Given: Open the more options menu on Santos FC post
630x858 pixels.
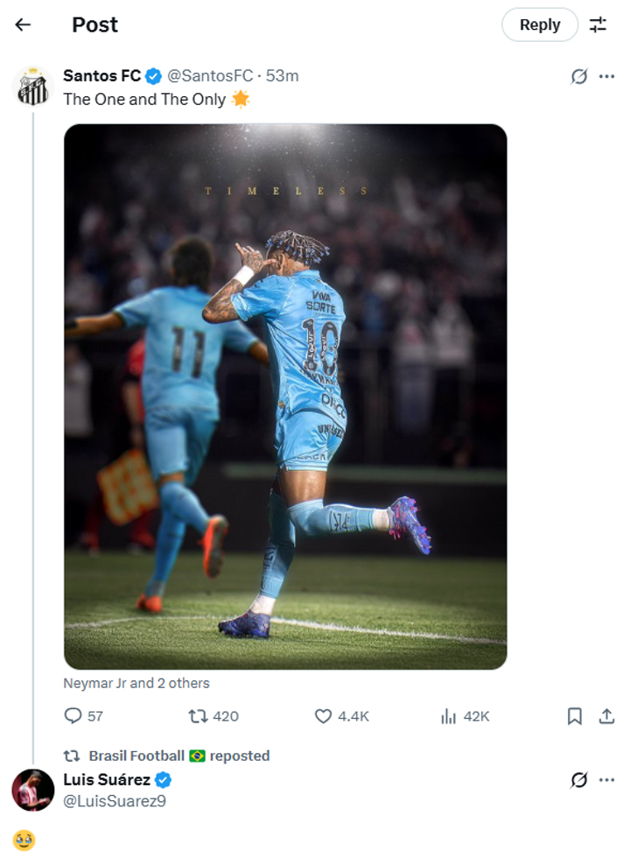Looking at the screenshot, I should (x=606, y=76).
